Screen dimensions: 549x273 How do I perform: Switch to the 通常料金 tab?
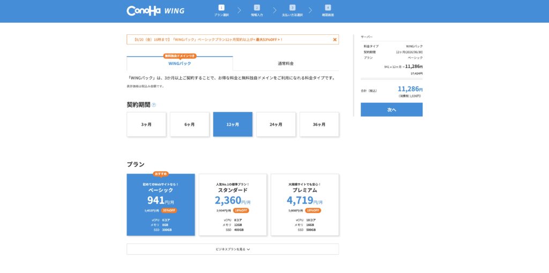[x=286, y=64]
